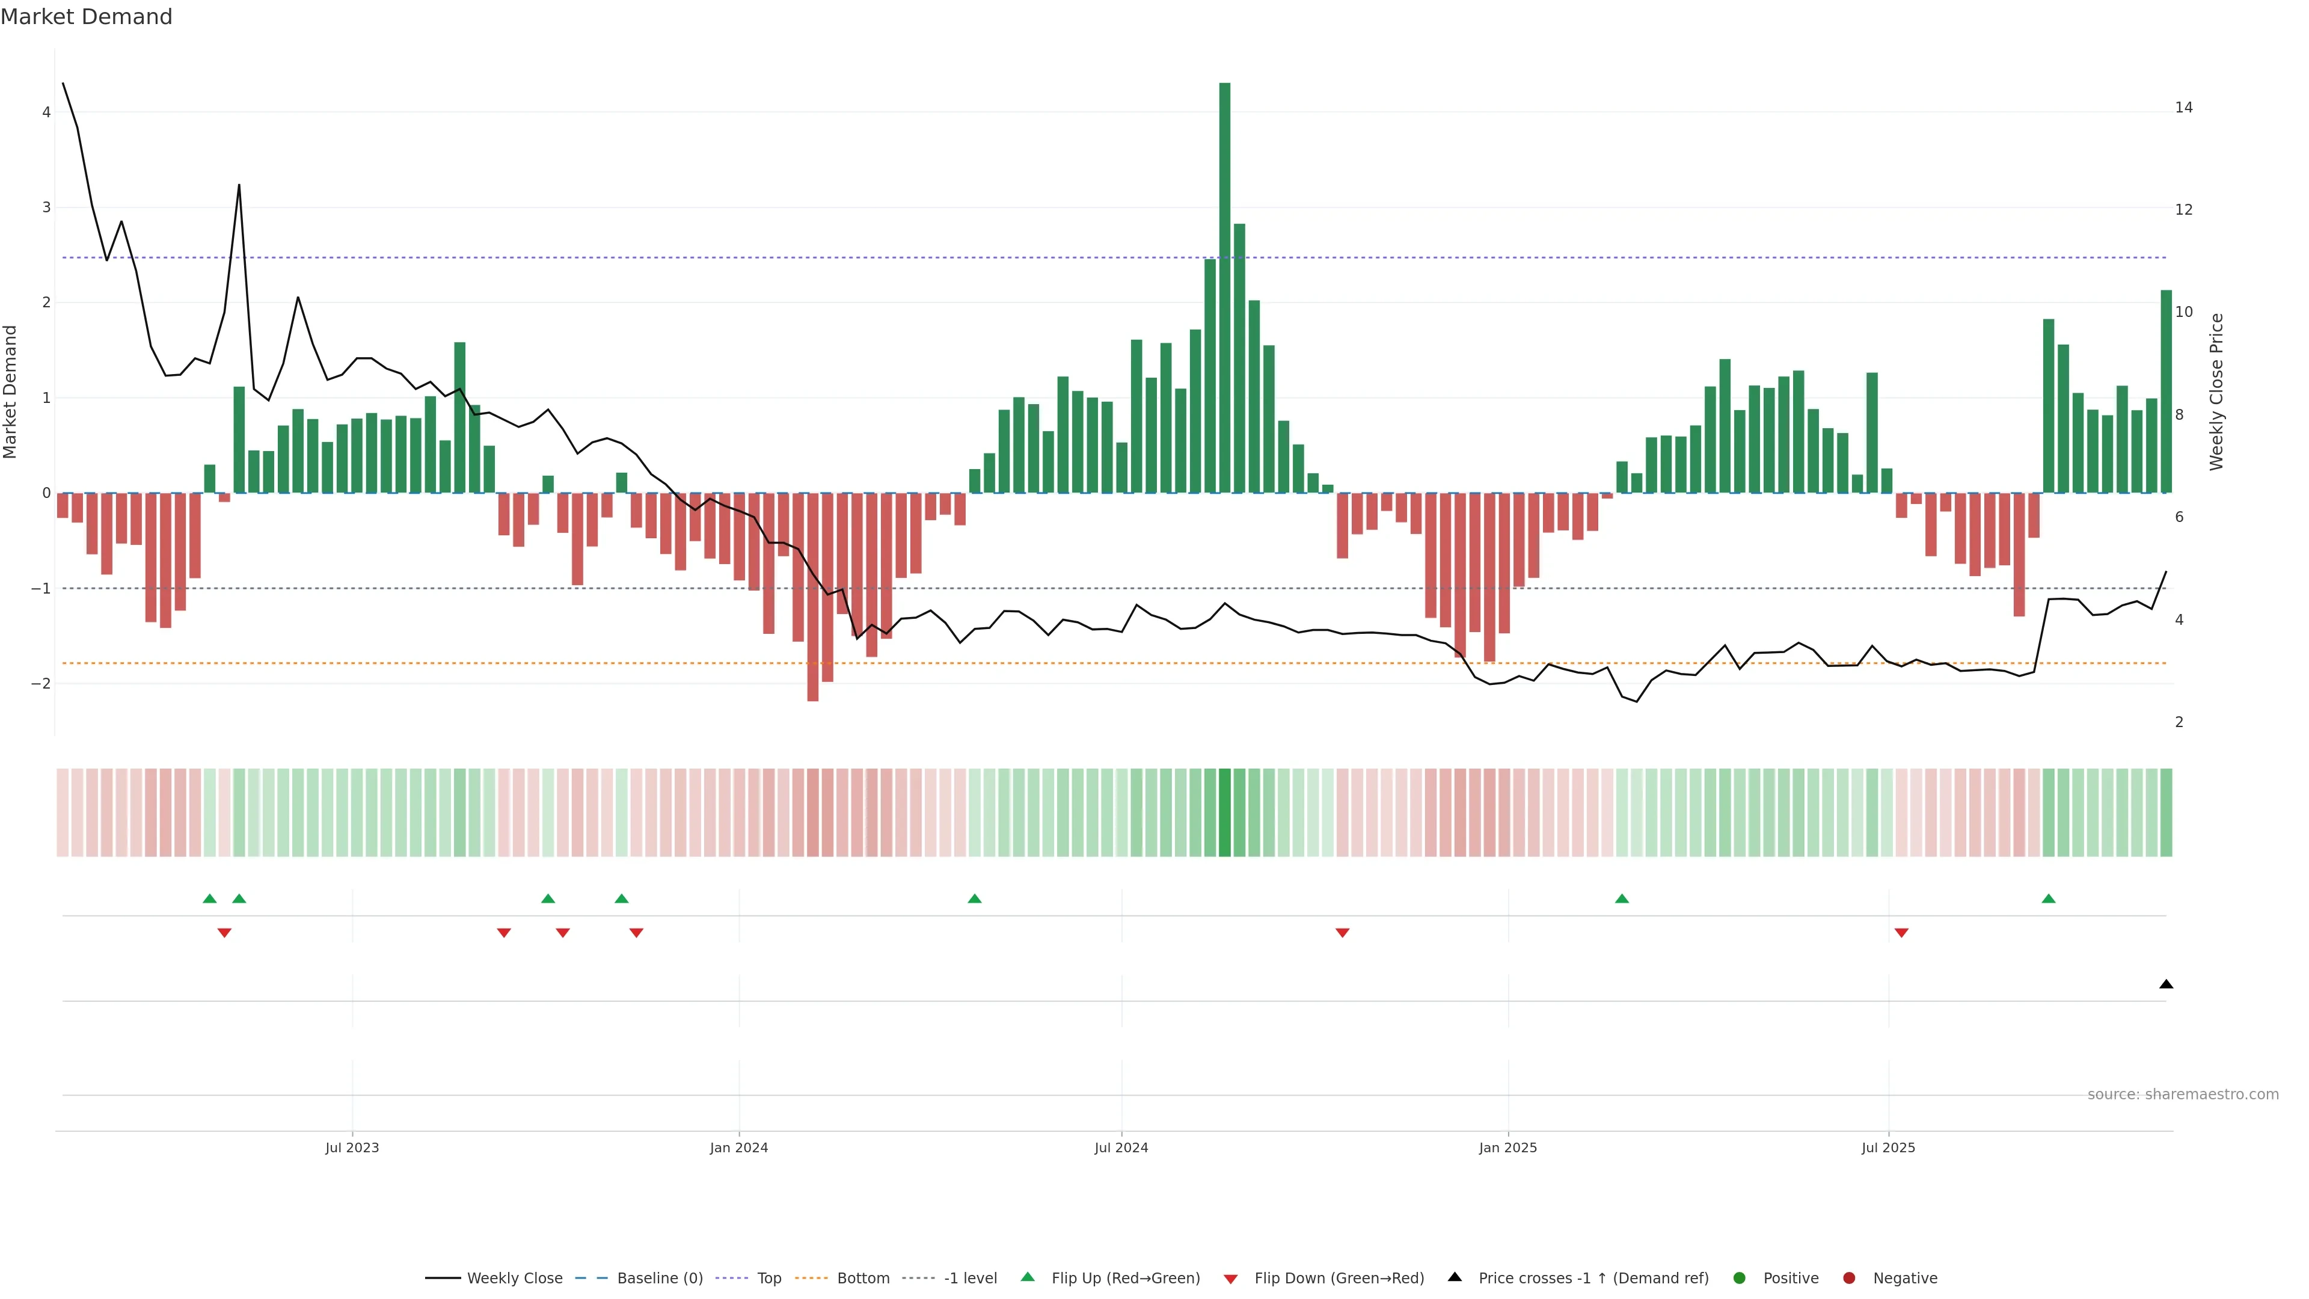
Task: Click the flip-up marker near January 2025
Action: [x=1622, y=898]
